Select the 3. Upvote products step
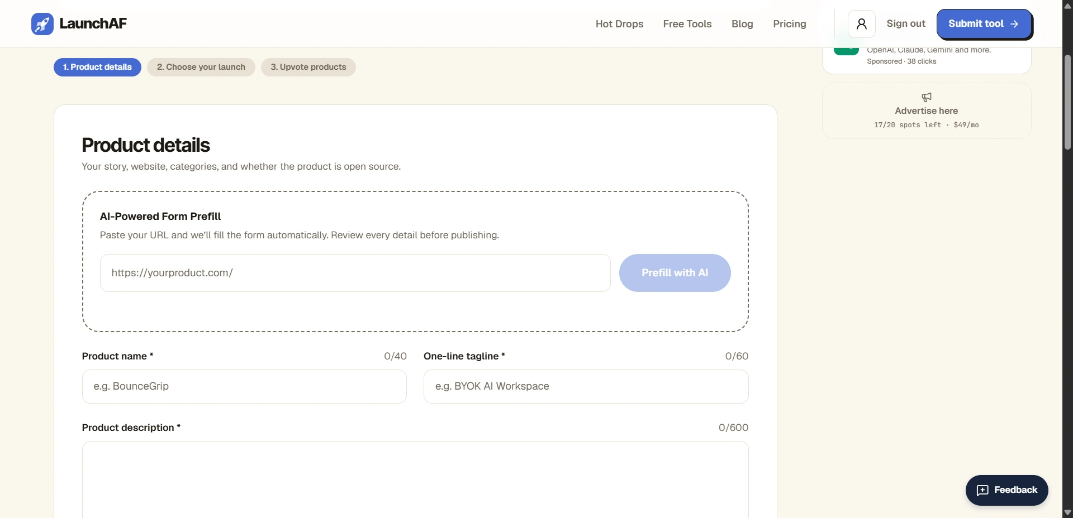This screenshot has width=1073, height=518. pos(308,67)
